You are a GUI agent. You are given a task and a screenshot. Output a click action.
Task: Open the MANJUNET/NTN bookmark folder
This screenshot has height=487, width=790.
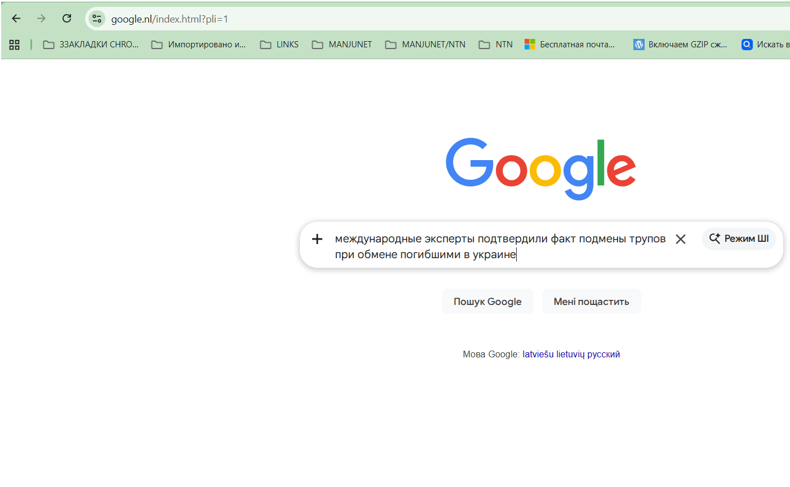425,45
